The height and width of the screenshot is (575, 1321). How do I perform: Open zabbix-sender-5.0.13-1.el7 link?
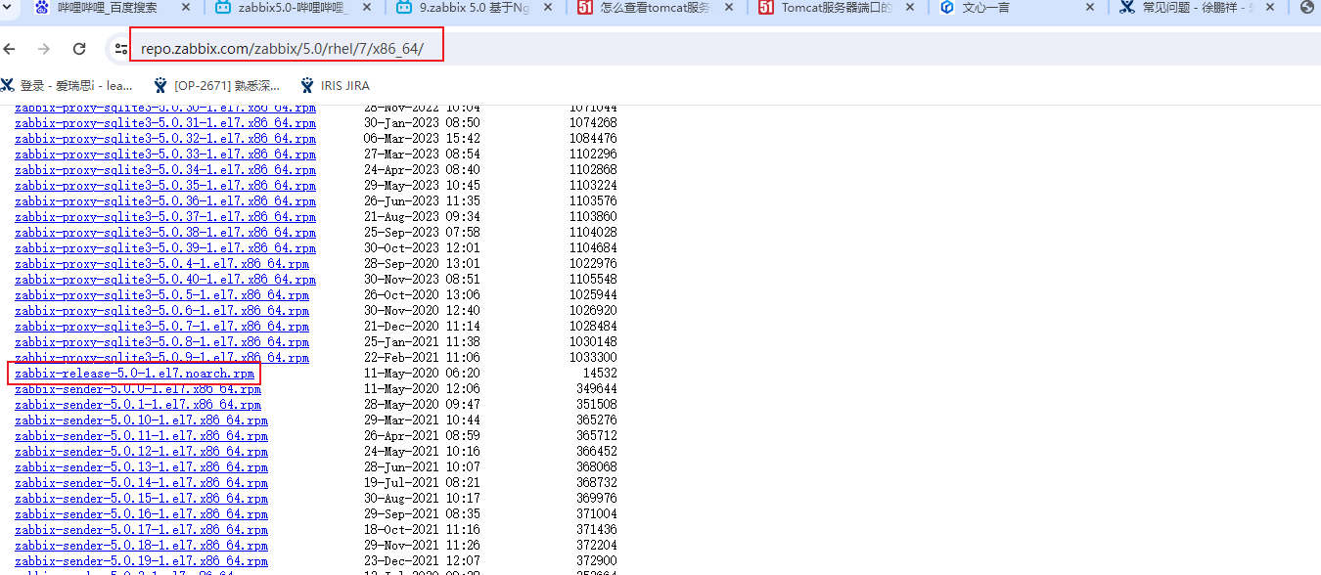tap(141, 467)
